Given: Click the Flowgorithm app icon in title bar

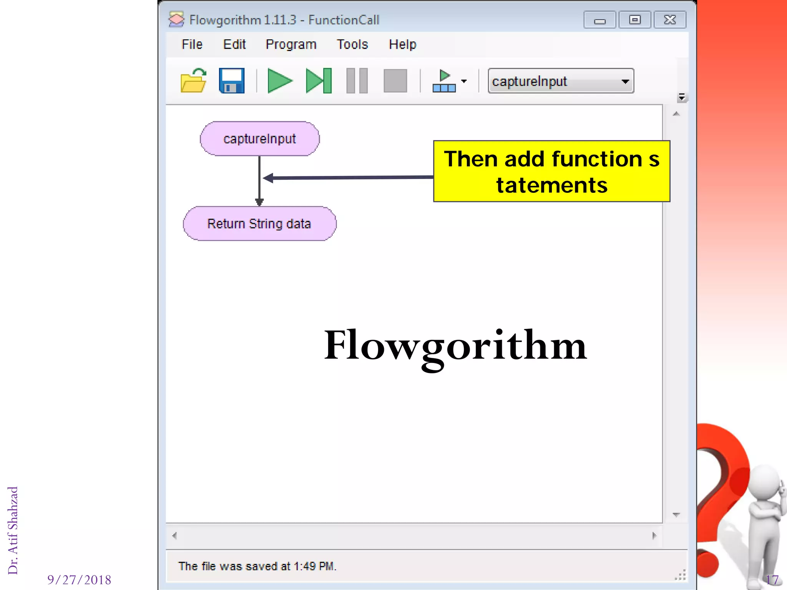Looking at the screenshot, I should [x=176, y=20].
